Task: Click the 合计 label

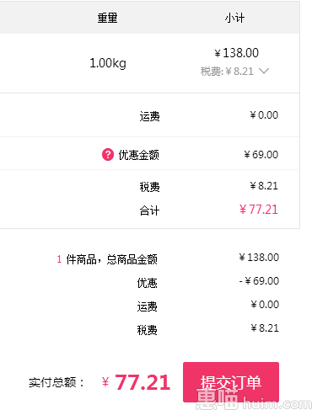Action: (x=149, y=210)
